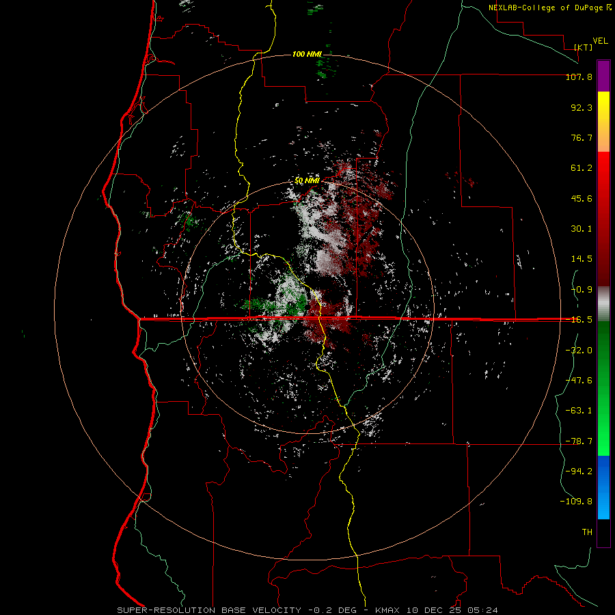Viewport: 615px width, 615px height.
Task: Select the -16.5 velocity scale value
Action: 579,320
